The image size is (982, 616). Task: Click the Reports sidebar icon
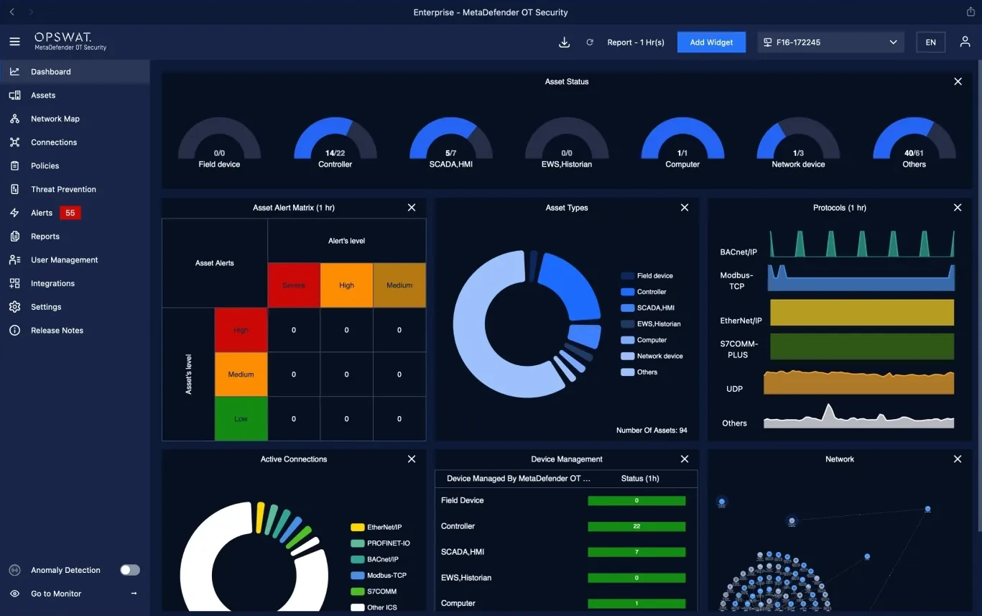tap(14, 236)
